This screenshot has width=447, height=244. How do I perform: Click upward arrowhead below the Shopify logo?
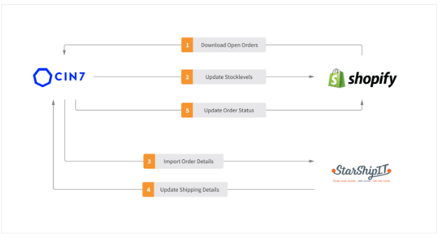click(362, 103)
